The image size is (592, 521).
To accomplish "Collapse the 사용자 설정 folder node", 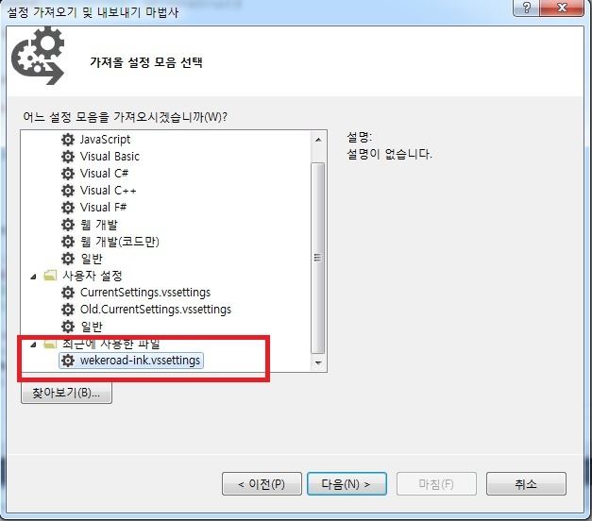I will [x=34, y=277].
